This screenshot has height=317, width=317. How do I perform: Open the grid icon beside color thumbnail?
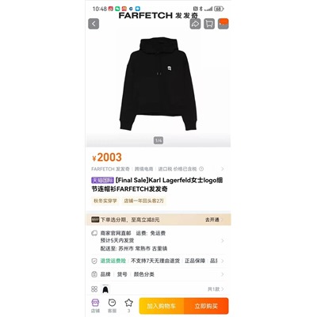(x=94, y=289)
